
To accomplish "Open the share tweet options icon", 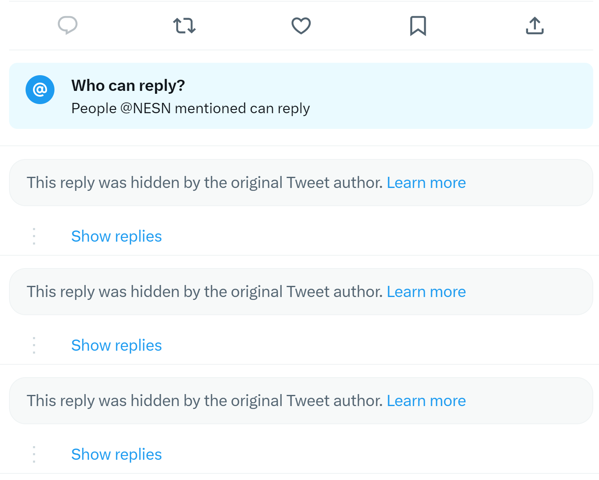I will [x=535, y=26].
